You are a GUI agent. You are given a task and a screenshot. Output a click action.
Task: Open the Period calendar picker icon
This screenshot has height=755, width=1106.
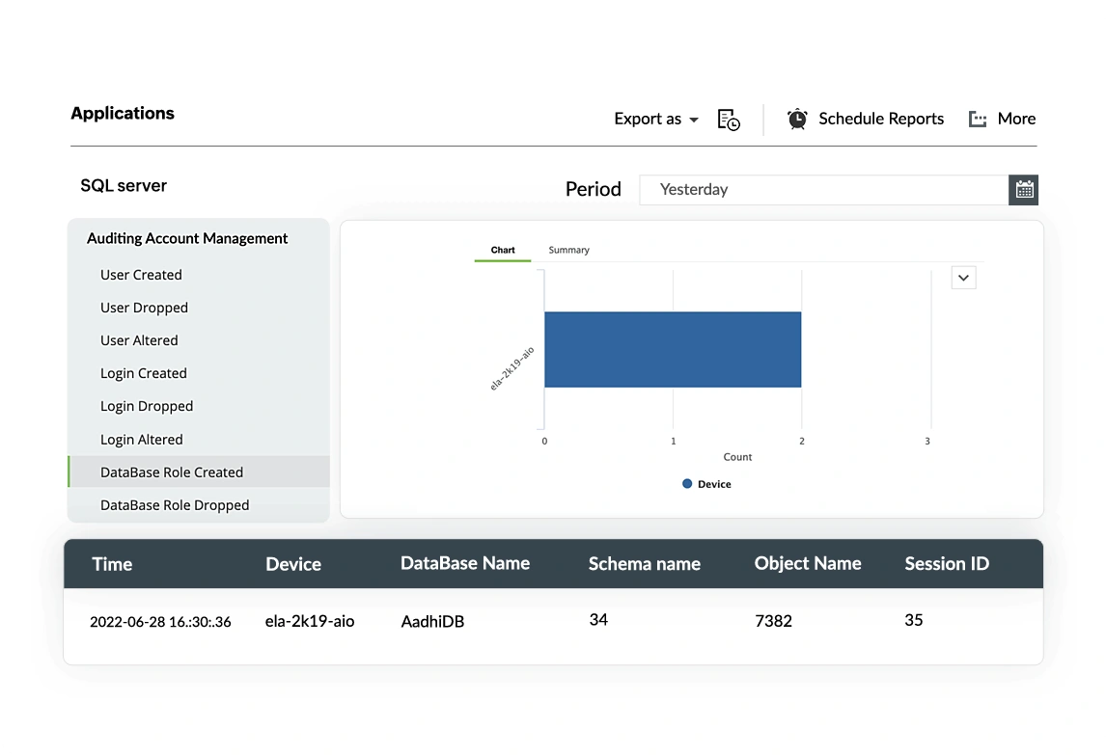1023,190
